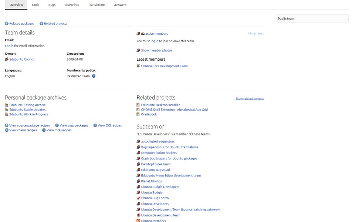Click the View snap packages info icon
Screen dimensions: 355x222
click(57, 125)
